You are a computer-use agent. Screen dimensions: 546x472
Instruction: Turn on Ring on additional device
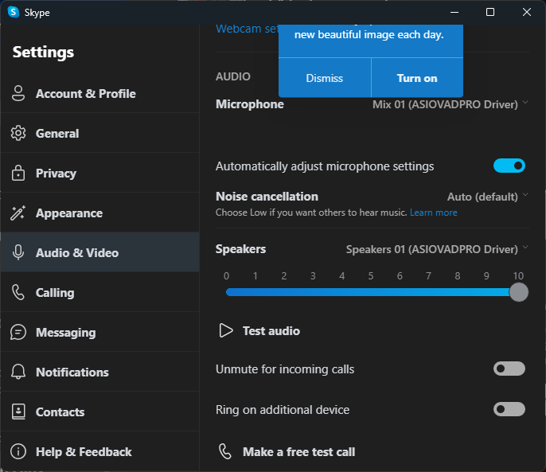pos(509,409)
